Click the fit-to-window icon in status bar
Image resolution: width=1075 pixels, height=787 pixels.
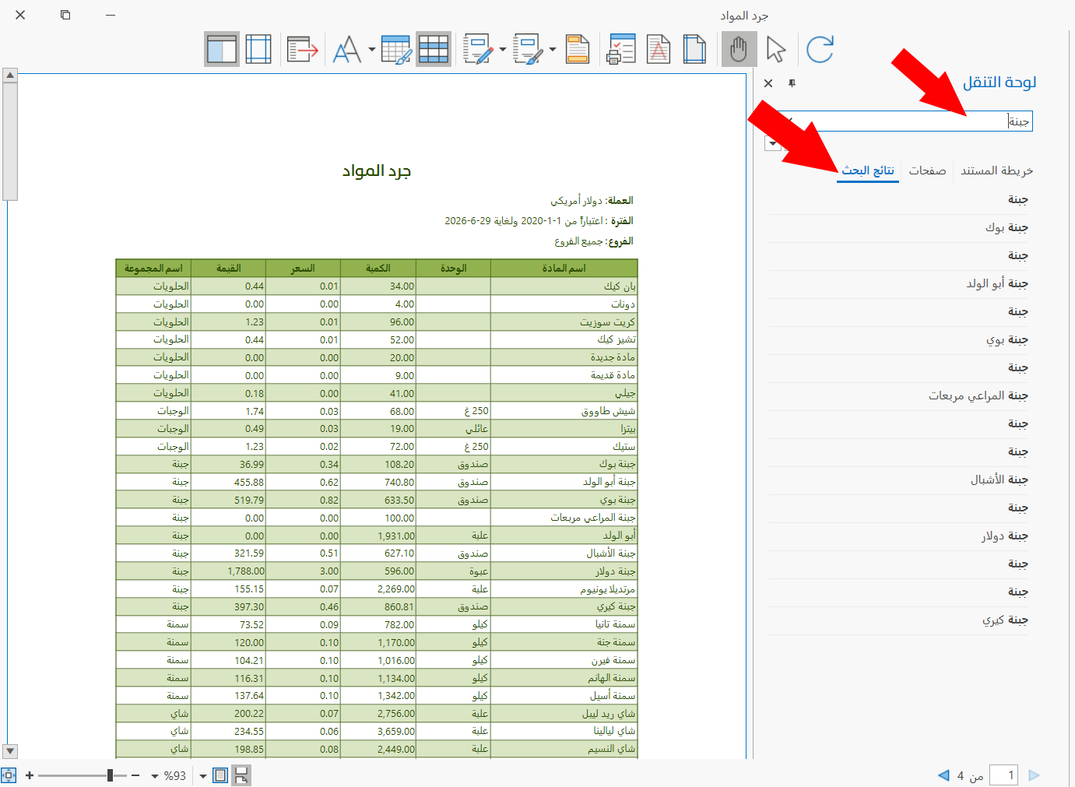coord(9,775)
